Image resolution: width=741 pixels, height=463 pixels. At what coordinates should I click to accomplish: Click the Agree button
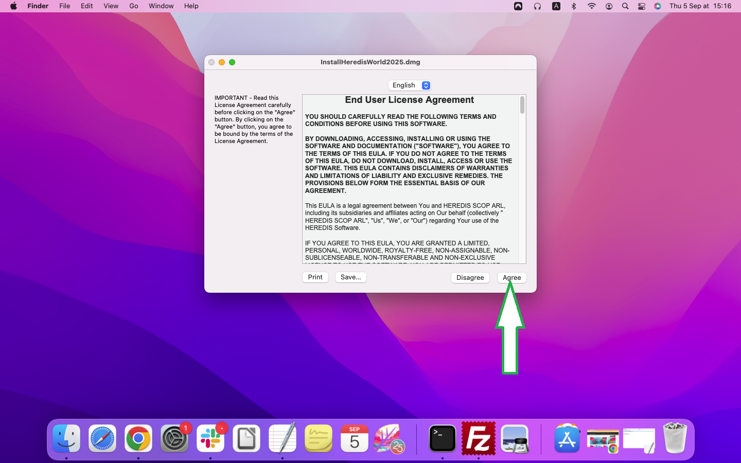click(511, 277)
